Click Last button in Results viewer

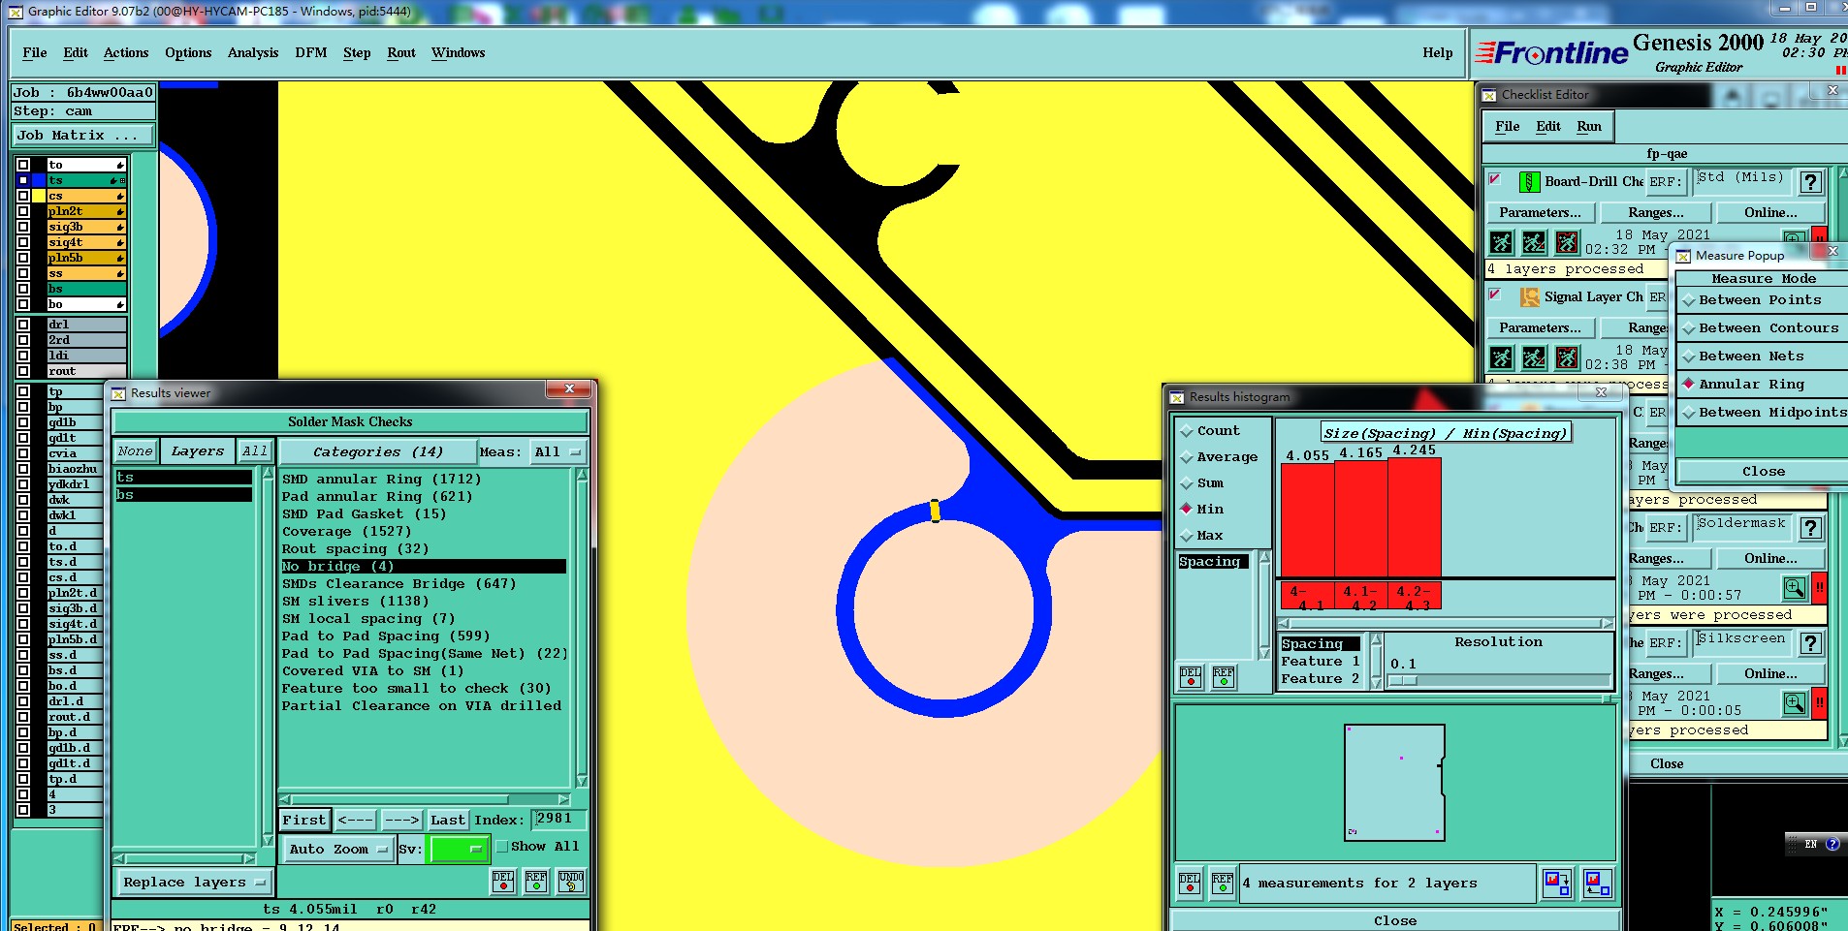(448, 821)
